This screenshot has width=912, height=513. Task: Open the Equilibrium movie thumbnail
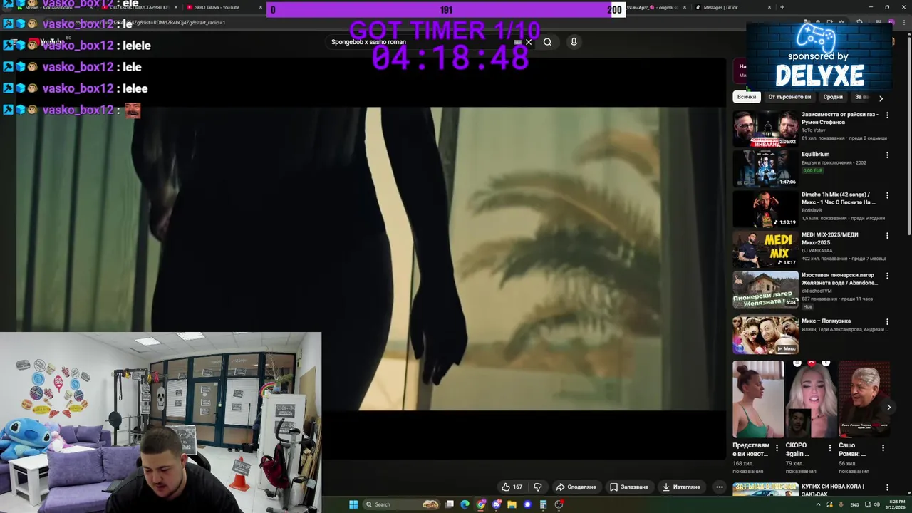[x=766, y=168]
